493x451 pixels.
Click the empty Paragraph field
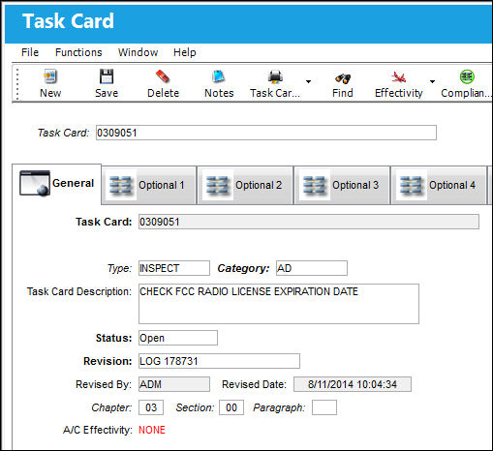324,407
